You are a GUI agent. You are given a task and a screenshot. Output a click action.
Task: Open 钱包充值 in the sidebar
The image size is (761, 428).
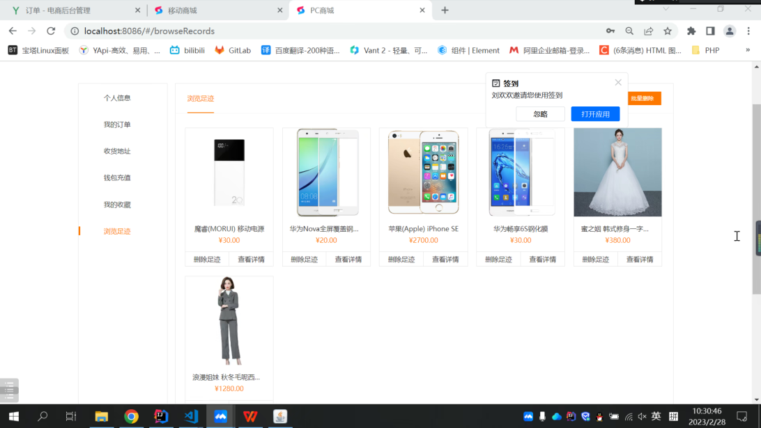click(x=117, y=178)
